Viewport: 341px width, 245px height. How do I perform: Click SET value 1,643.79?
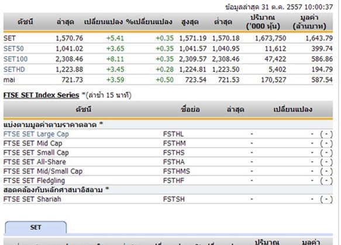click(319, 38)
